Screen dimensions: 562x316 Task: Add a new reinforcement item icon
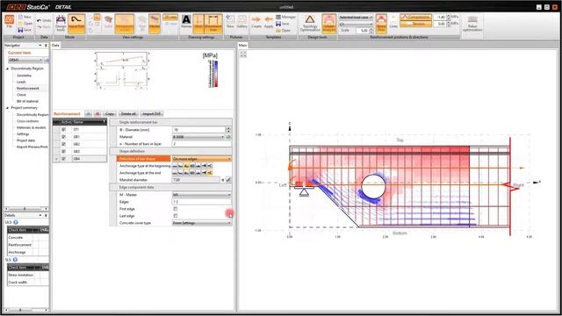tap(88, 113)
